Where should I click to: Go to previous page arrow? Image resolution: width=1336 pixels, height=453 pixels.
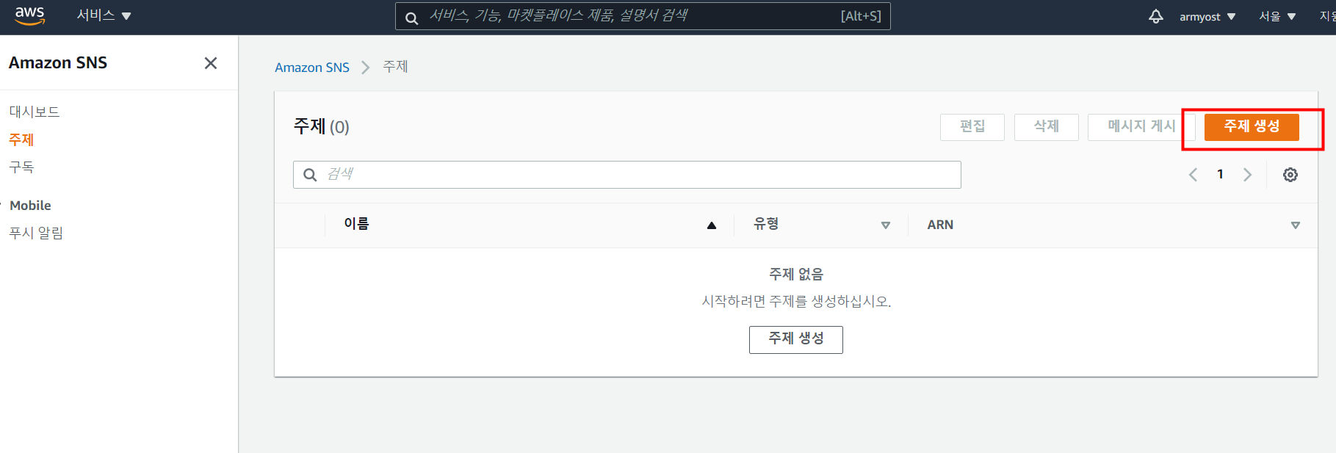click(x=1193, y=175)
